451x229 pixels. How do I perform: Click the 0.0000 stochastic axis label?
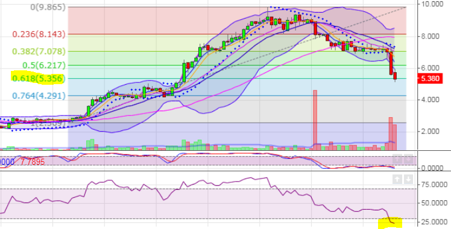pyautogui.click(x=431, y=168)
